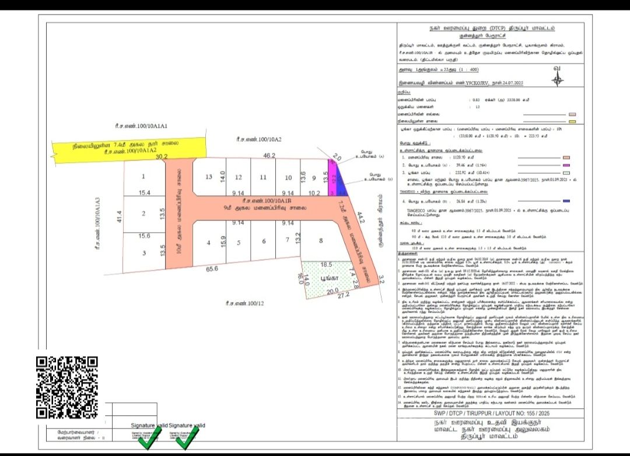Image resolution: width=630 pixels, height=456 pixels.
Task: Select the magenta legend swatch for item 2
Action: (x=566, y=165)
